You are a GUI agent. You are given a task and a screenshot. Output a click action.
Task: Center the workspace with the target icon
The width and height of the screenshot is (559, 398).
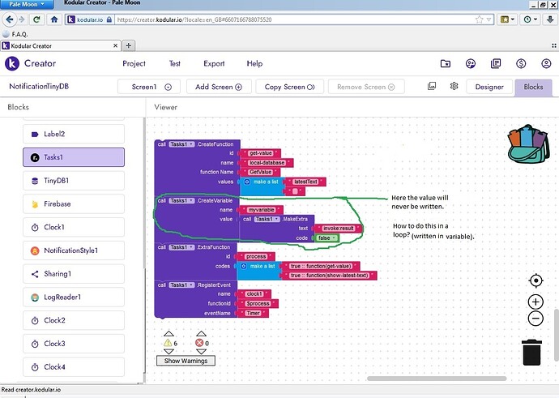click(536, 280)
